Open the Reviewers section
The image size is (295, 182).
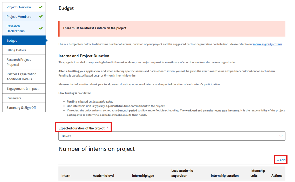24,98
